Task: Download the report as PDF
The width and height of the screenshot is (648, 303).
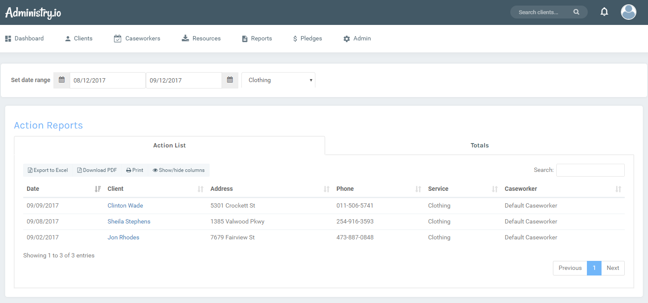Action: point(97,170)
